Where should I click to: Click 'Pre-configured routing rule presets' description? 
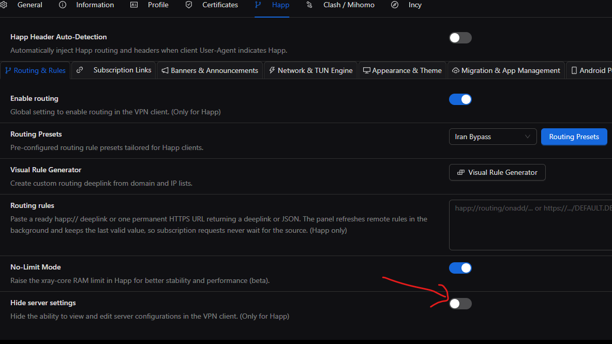click(107, 147)
